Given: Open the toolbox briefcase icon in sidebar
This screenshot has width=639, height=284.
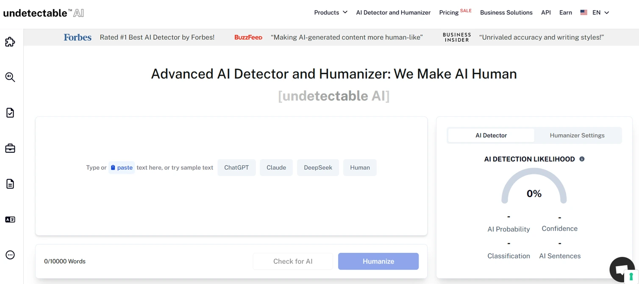Looking at the screenshot, I should pos(10,148).
